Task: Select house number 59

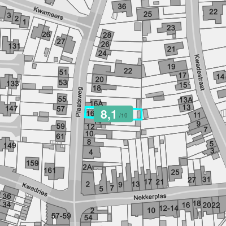Action: [60, 126]
